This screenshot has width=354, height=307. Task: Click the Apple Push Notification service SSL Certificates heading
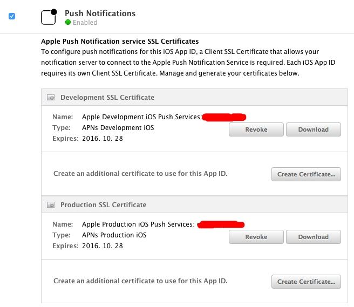point(120,42)
